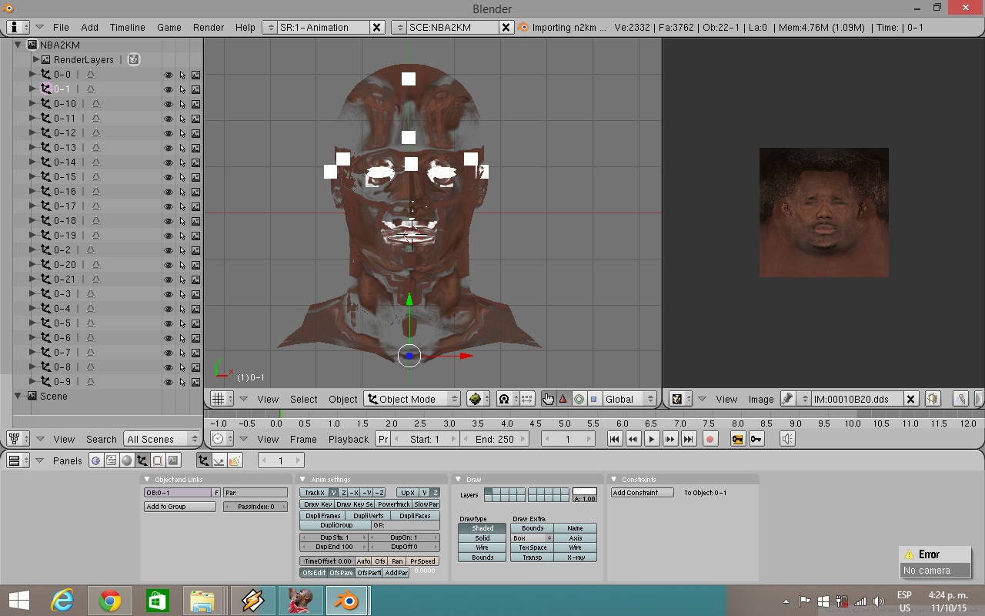The height and width of the screenshot is (616, 985).
Task: Click the object color swatch in Draw
Action: pyautogui.click(x=585, y=492)
